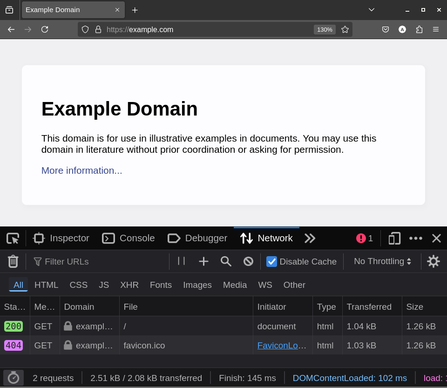Close the Example Domain tab
The width and height of the screenshot is (447, 388).
tap(117, 10)
